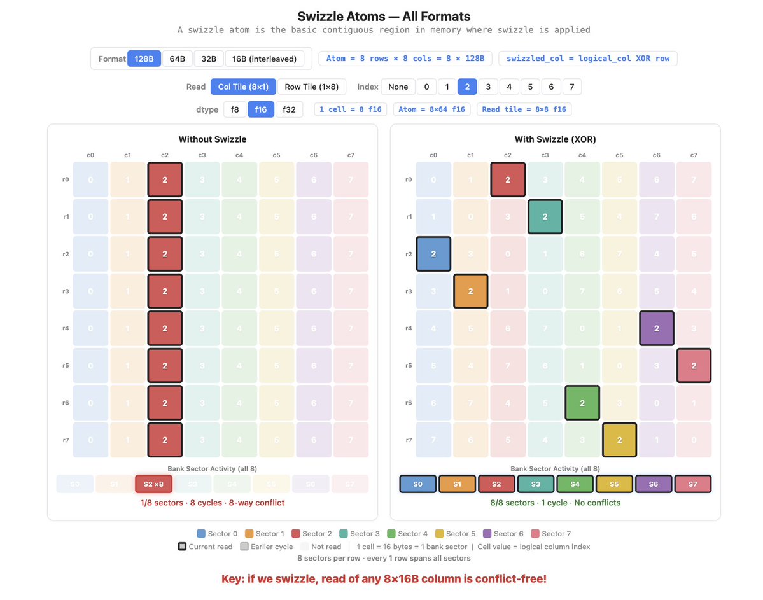
Task: Select Col Tile (8×1) read mode
Action: (243, 87)
